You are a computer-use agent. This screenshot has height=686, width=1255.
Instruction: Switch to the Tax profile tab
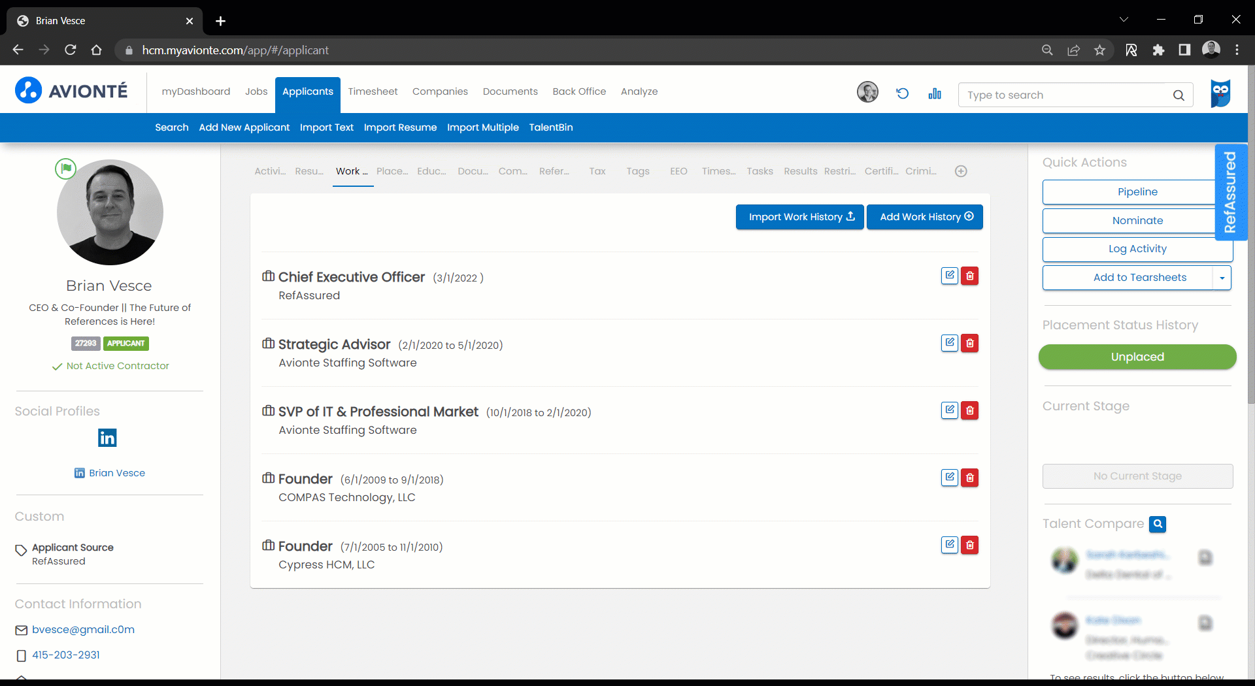click(597, 171)
